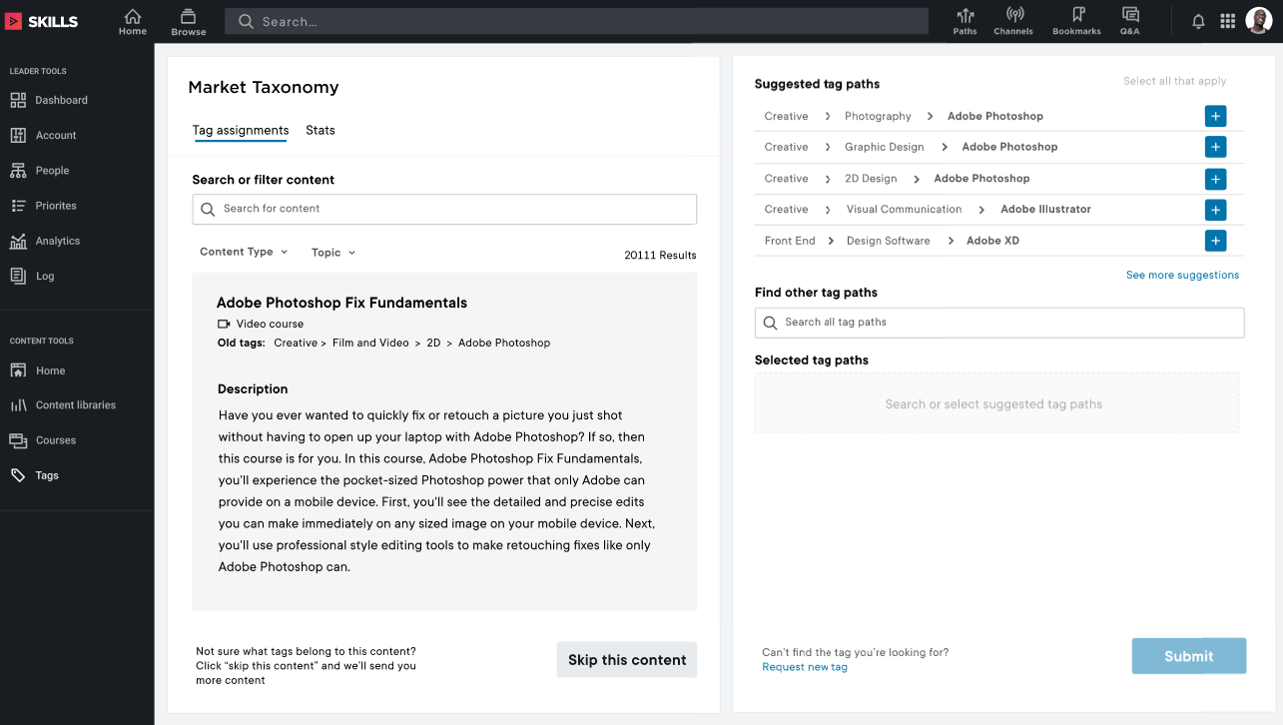This screenshot has height=725, width=1283.
Task: Open the Q&A icon in header
Action: point(1130,21)
